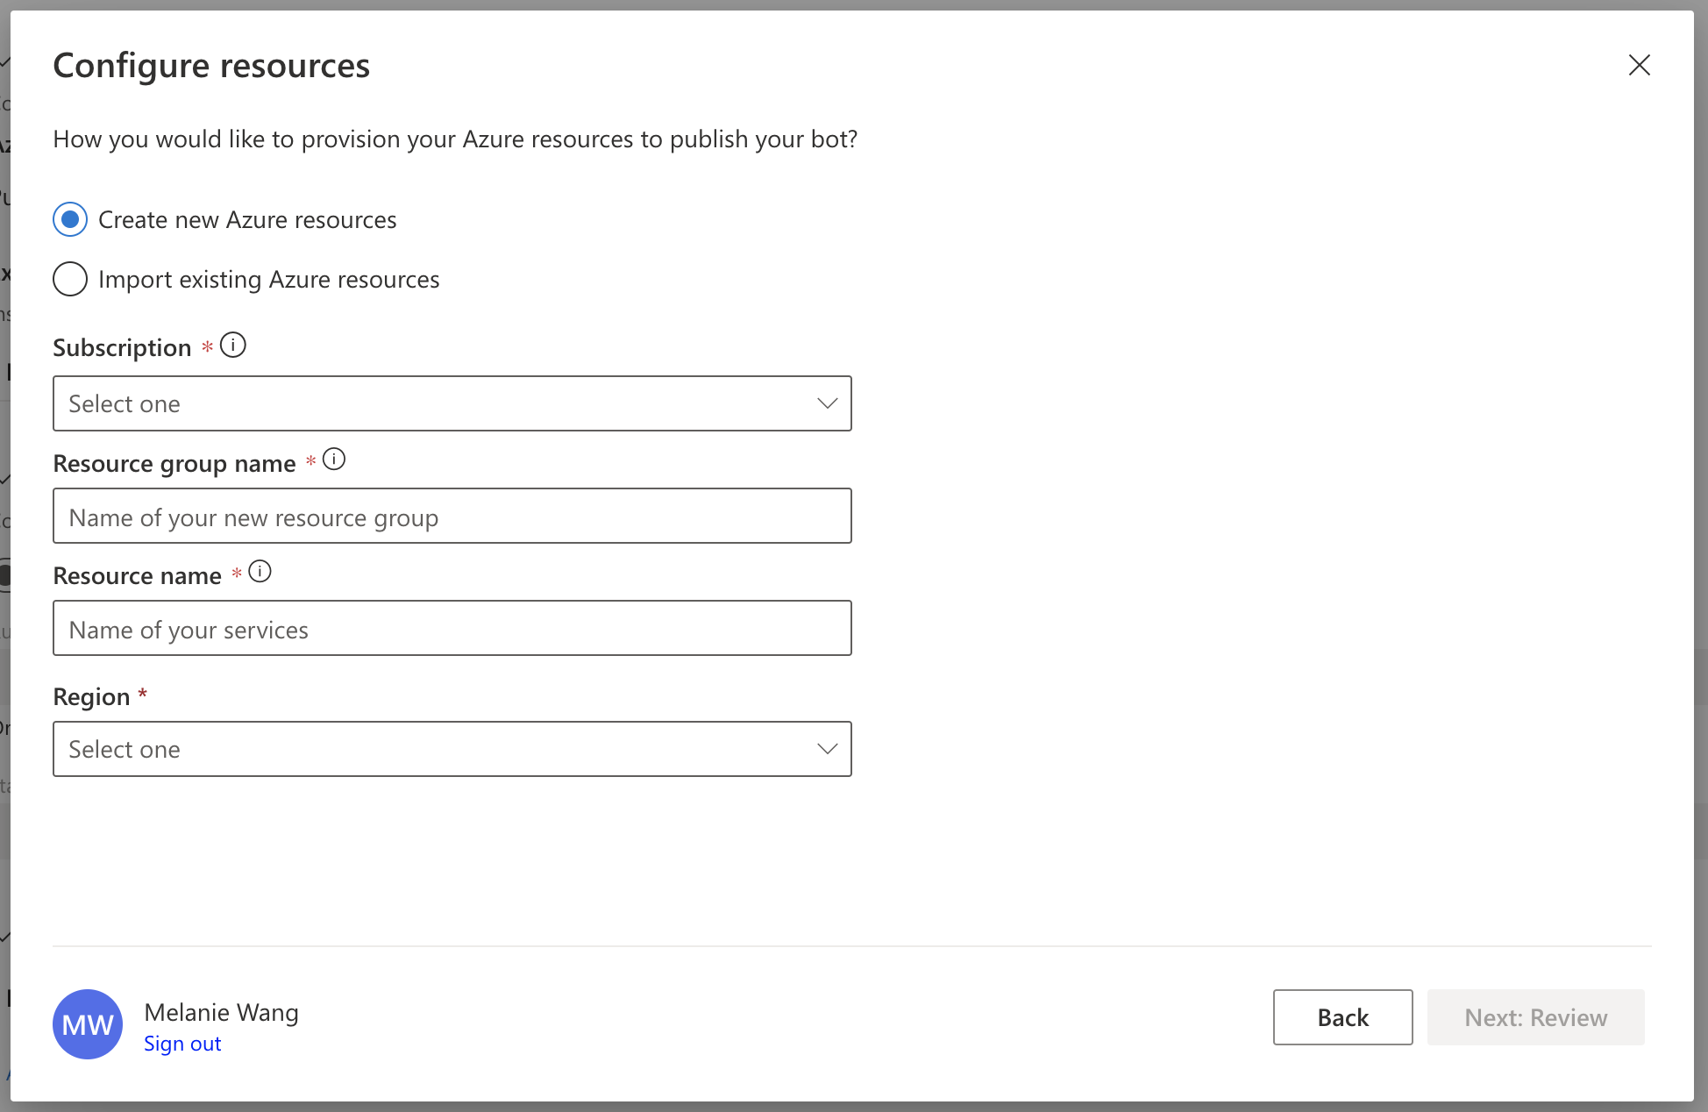Click the Region dropdown chevron arrow
Viewport: 1708px width, 1112px height.
827,749
